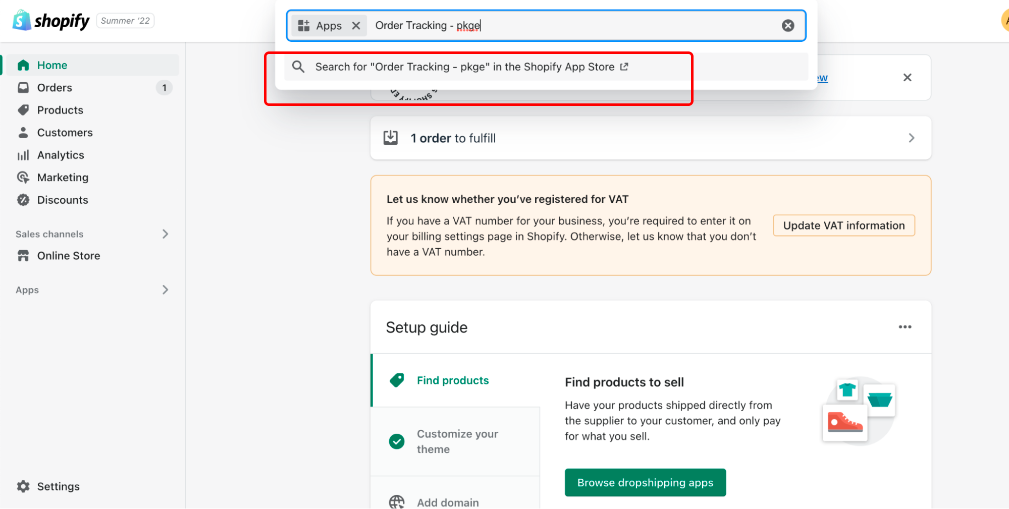This screenshot has height=509, width=1009.
Task: Click Customize theme completed checkmark
Action: click(397, 441)
